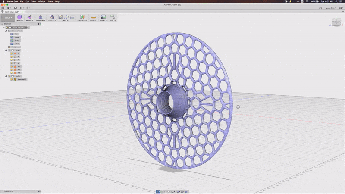Click the Modify edit form icon
The height and width of the screenshot is (194, 345).
point(29,17)
